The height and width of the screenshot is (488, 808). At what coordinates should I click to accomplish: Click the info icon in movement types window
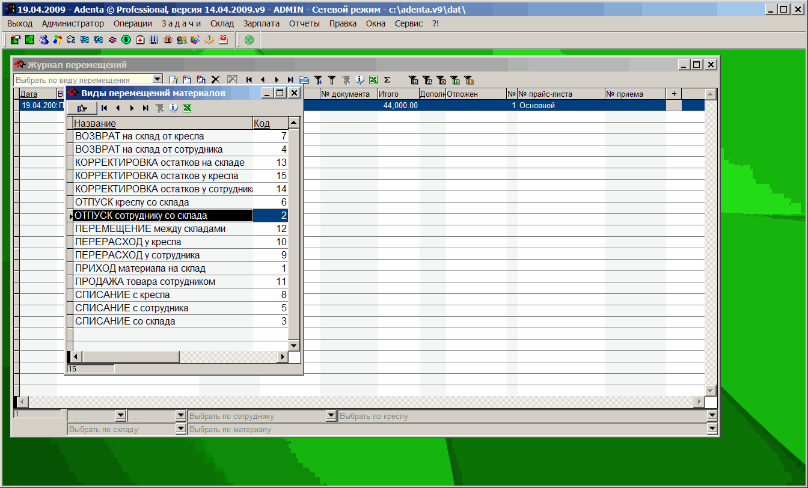click(x=173, y=108)
